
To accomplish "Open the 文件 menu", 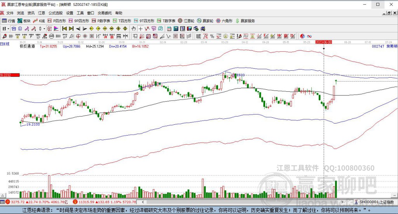I will point(10,13).
